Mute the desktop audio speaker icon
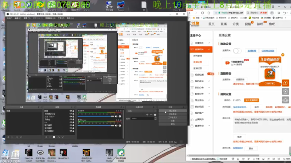 (x=116, y=116)
